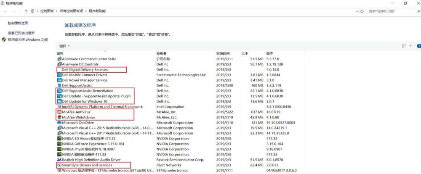This screenshot has height=174, width=421.
Task: Click the refresh button beside address bar
Action: pyautogui.click(x=362, y=11)
